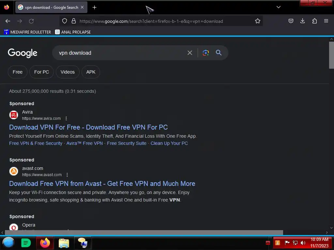Viewport: 334px width, 250px height.
Task: Clear the search query with X
Action: tap(190, 53)
